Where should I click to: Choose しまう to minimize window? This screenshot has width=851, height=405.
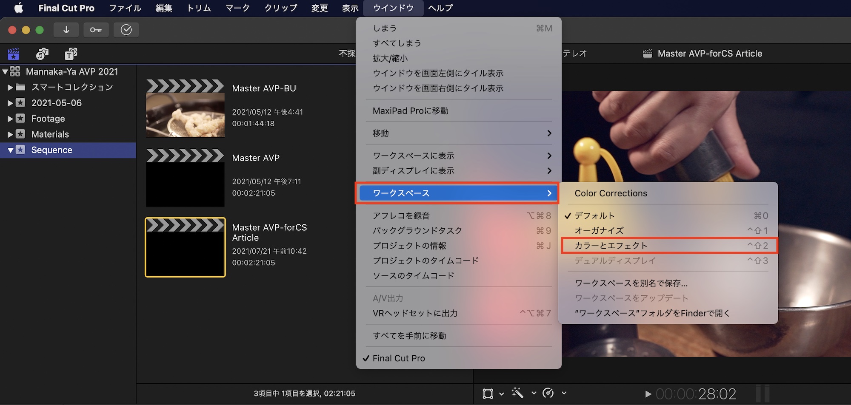pyautogui.click(x=459, y=28)
